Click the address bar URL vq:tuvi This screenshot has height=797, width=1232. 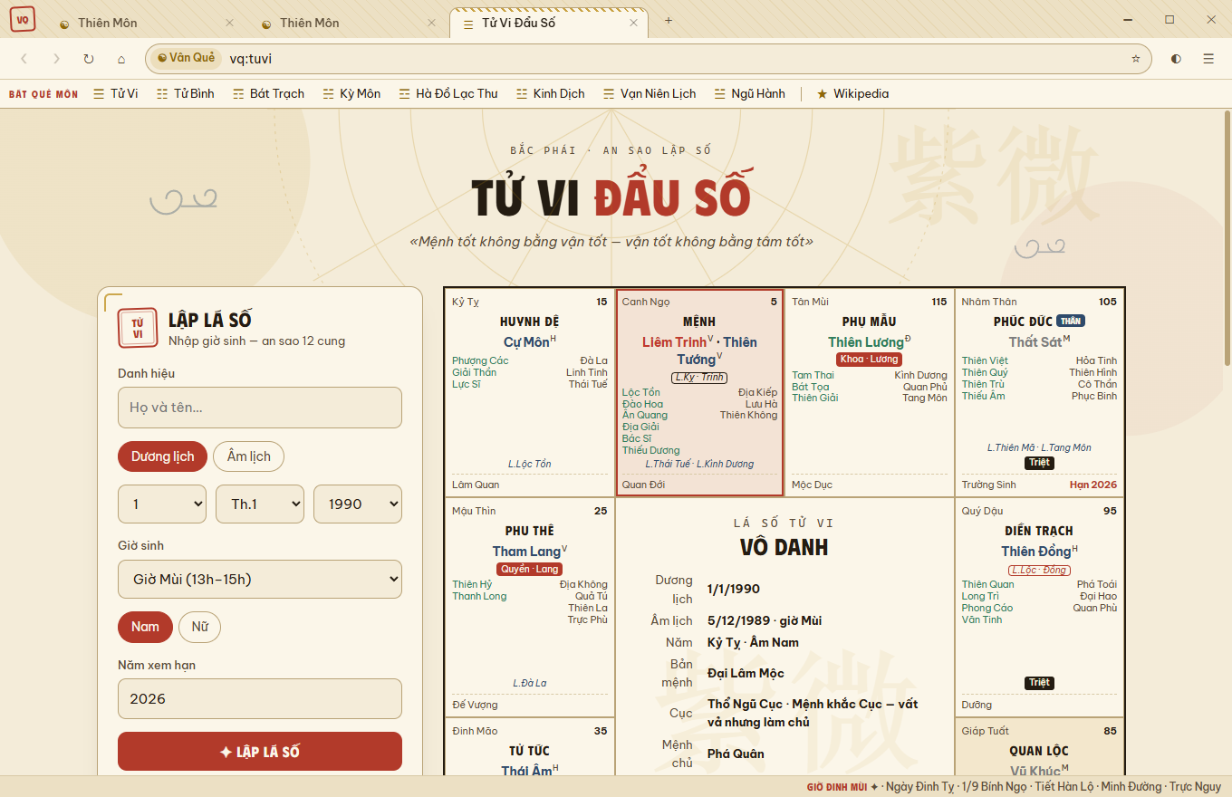tap(251, 59)
